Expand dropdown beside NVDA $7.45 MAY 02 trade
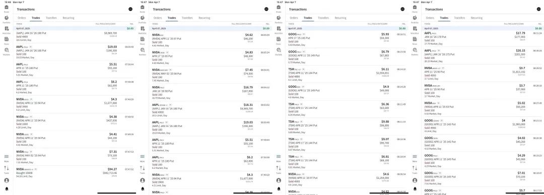The height and width of the screenshot is (195, 544). (x=170, y=70)
